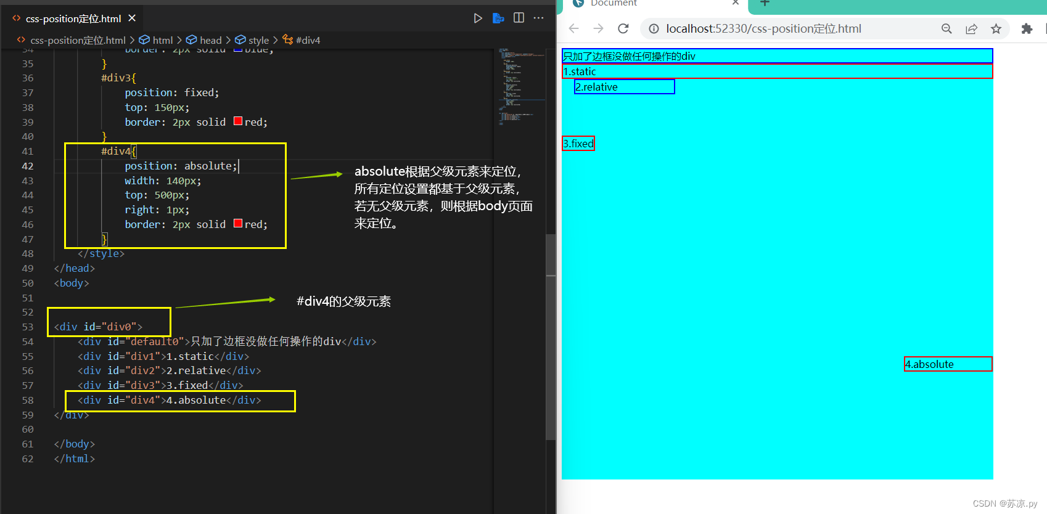The width and height of the screenshot is (1047, 514).
Task: Open the editor More Actions ellipsis
Action: tap(539, 18)
